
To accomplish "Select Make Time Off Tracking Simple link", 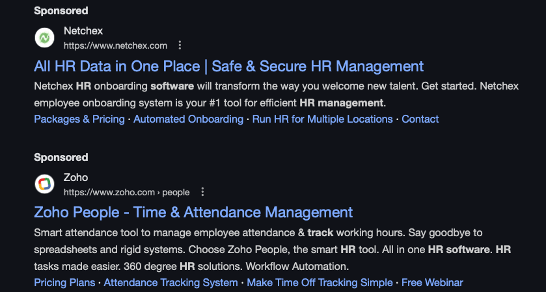I will click(x=320, y=282).
